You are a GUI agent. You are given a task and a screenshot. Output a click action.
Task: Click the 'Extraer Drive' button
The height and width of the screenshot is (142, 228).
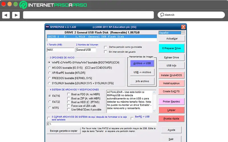[172, 58]
